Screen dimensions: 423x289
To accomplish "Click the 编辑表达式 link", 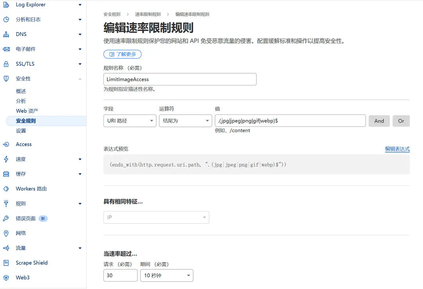I will tap(398, 149).
